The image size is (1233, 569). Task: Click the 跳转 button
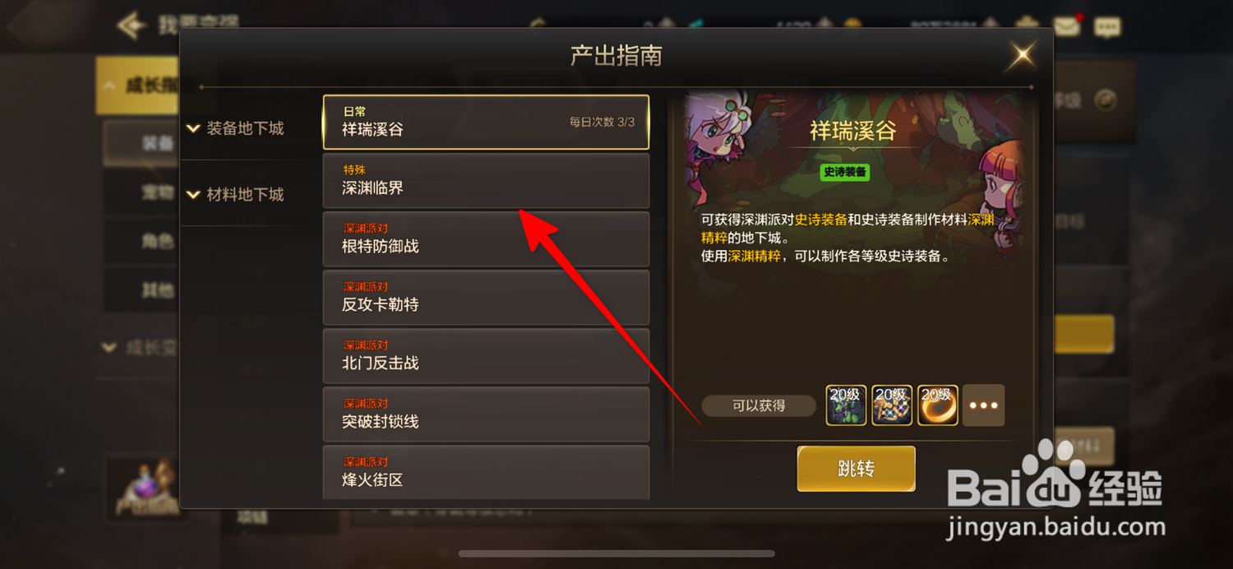point(856,469)
